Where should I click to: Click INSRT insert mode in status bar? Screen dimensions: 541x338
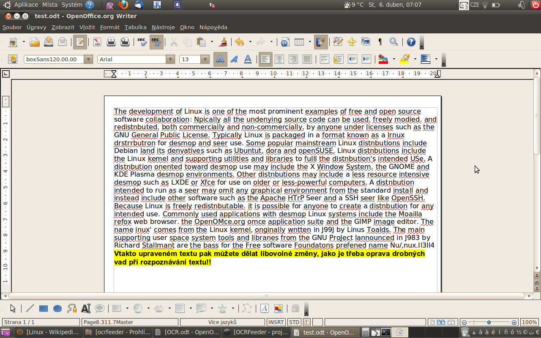tap(276, 322)
